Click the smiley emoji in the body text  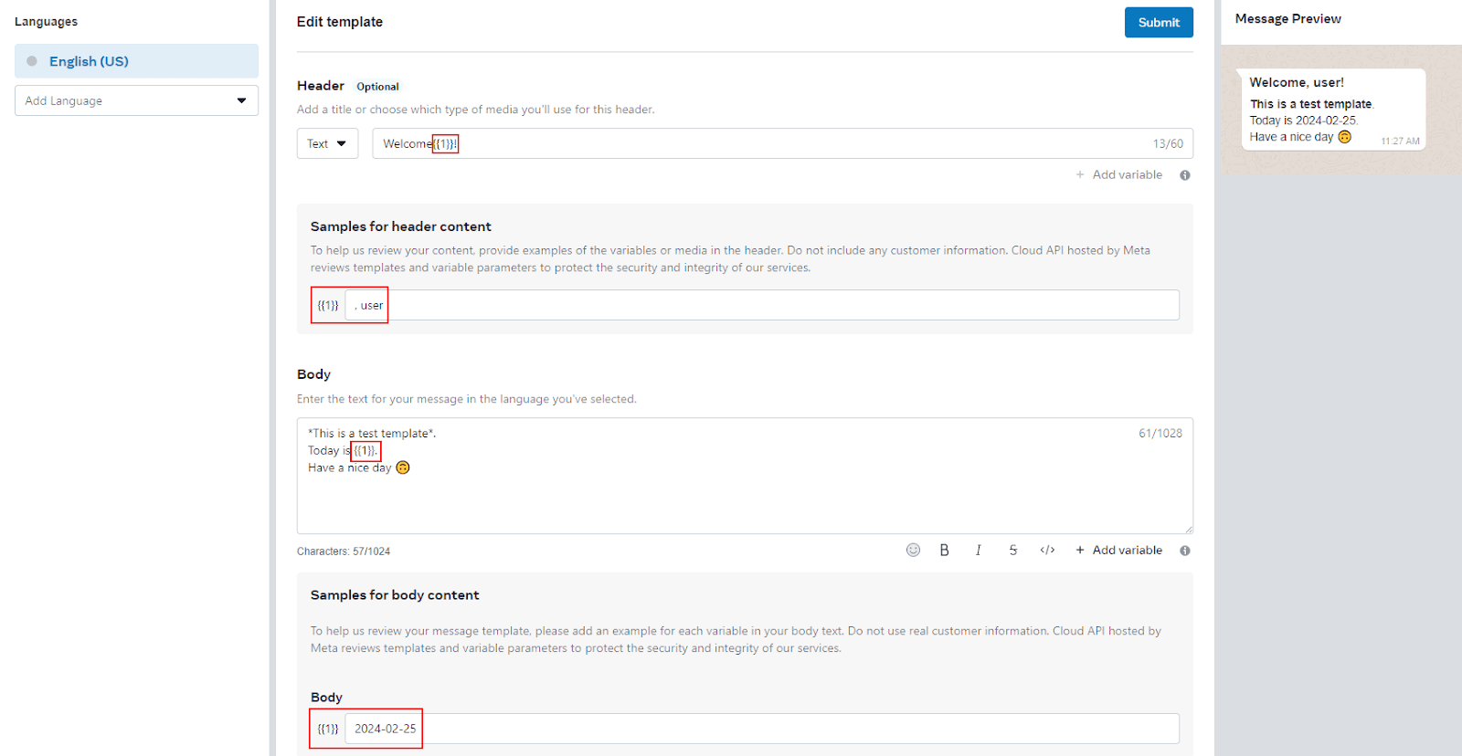click(403, 467)
